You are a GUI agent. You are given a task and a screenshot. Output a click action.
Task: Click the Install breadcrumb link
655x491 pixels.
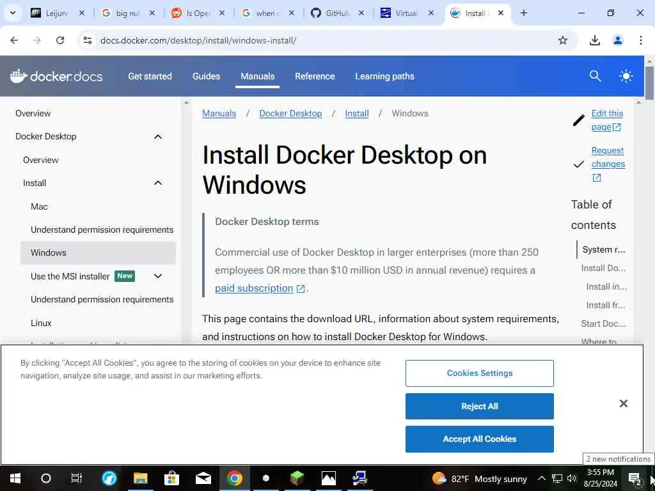[x=357, y=114]
